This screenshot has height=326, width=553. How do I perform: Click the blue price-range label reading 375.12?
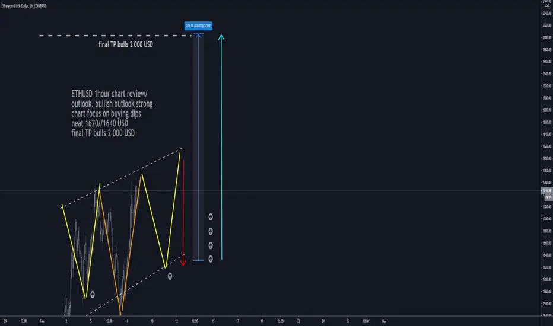[198, 25]
